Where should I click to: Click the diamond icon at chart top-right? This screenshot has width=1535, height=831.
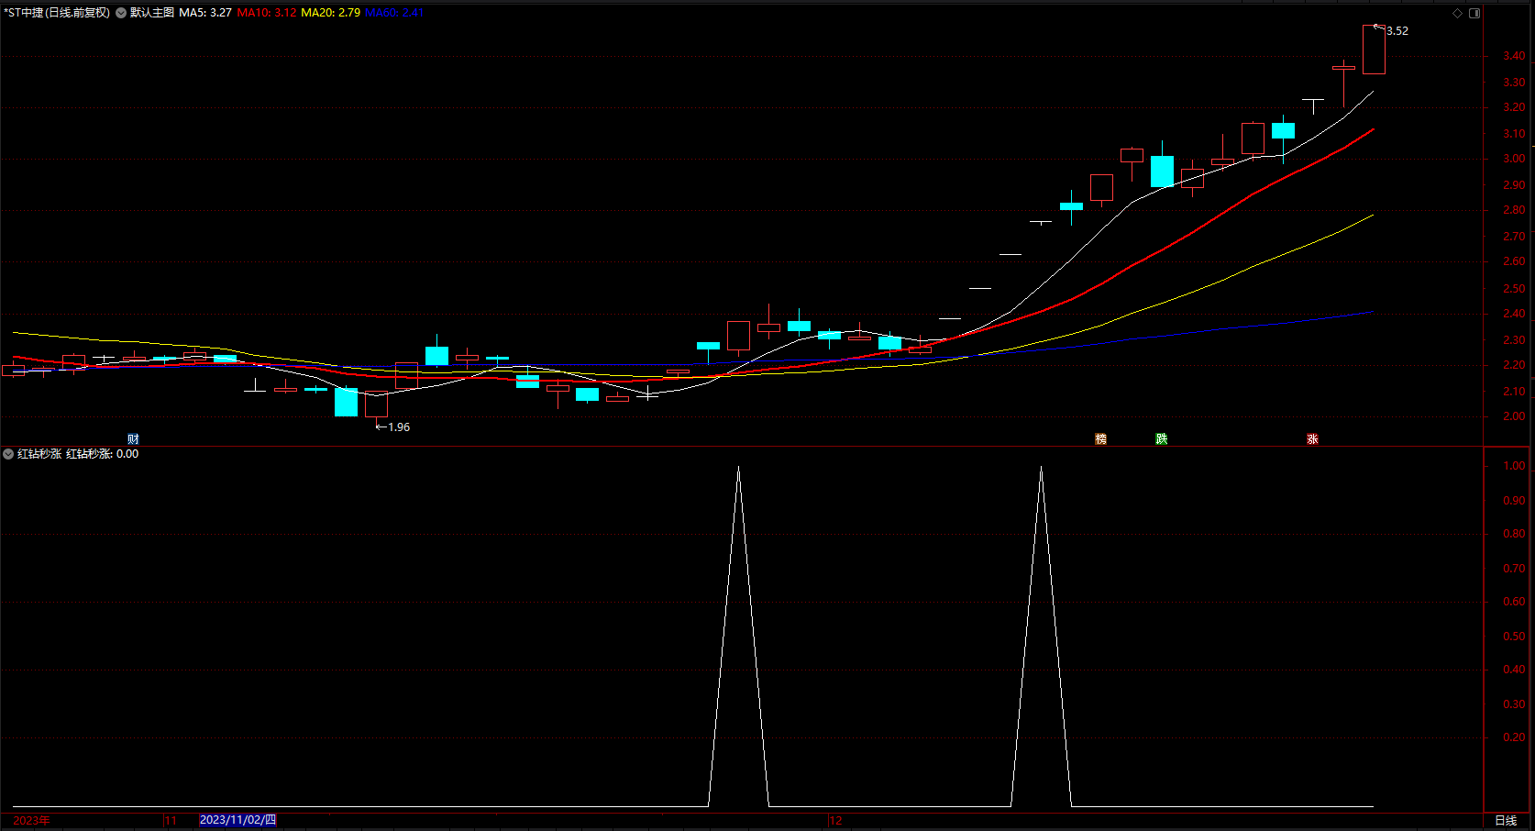coord(1458,13)
